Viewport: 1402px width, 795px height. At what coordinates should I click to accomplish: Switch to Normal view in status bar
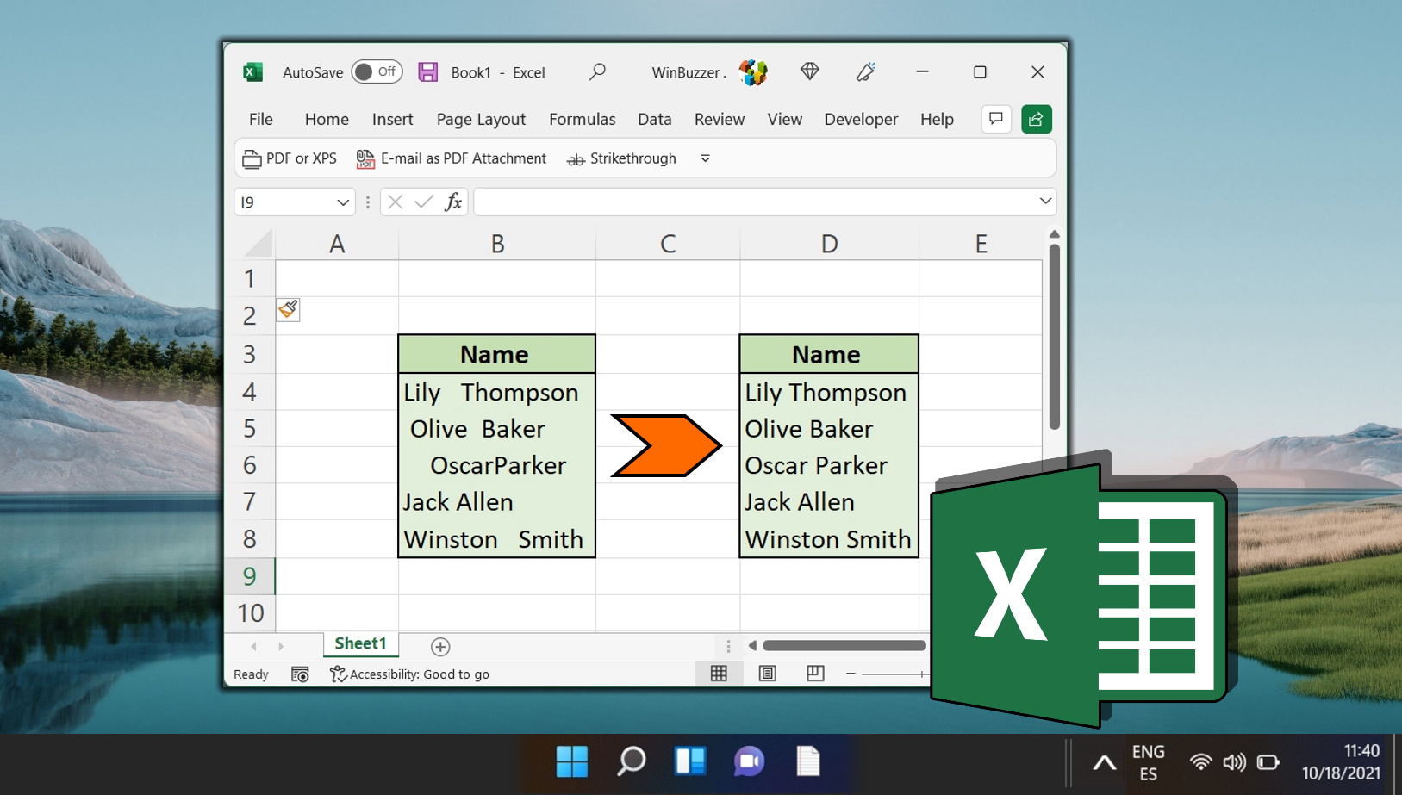click(x=720, y=674)
